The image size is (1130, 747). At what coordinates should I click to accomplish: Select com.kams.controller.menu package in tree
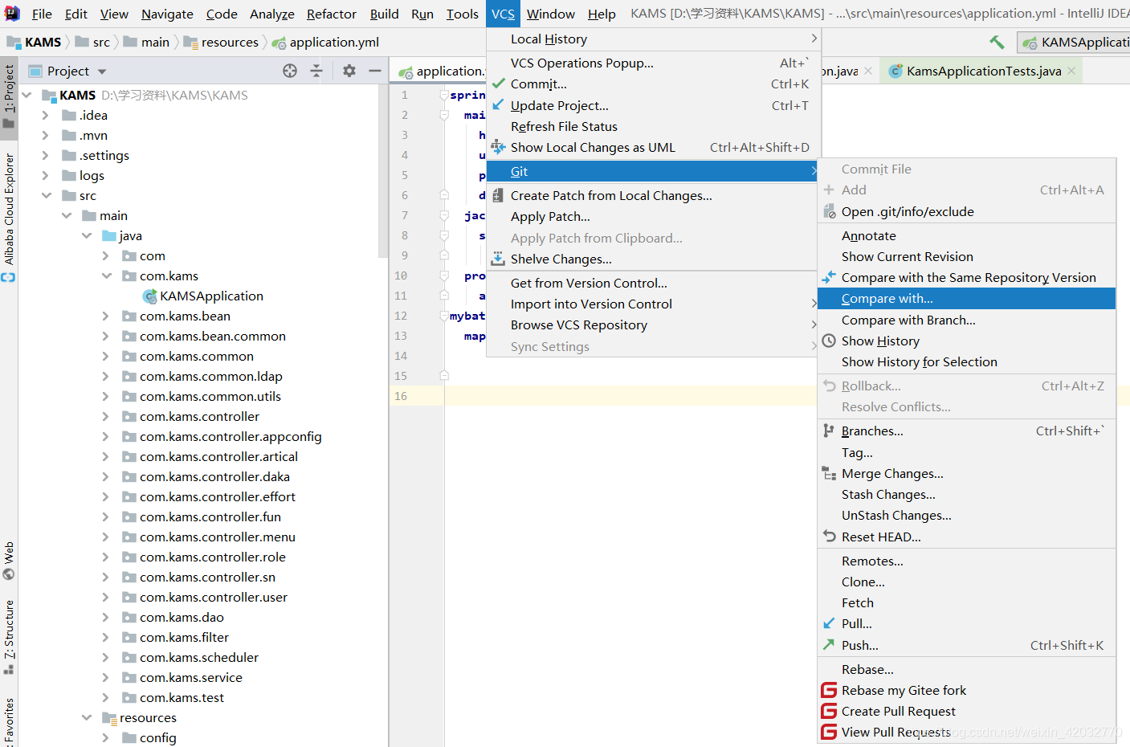point(218,537)
